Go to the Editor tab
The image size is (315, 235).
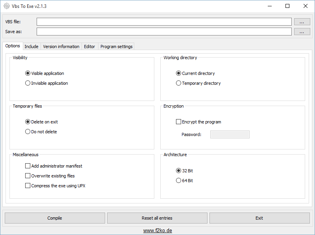coord(89,47)
